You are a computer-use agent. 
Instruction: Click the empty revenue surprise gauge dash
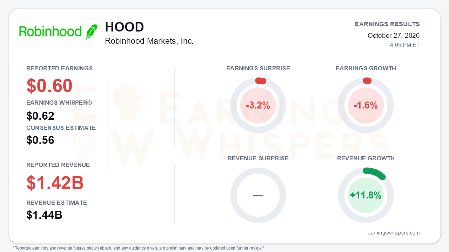tap(258, 195)
